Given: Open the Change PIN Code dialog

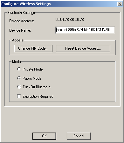Looking at the screenshot, I should tap(33, 48).
